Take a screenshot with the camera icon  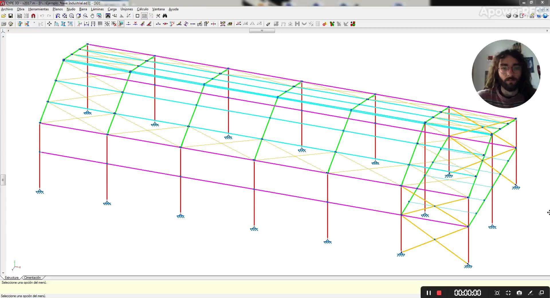[519, 293]
